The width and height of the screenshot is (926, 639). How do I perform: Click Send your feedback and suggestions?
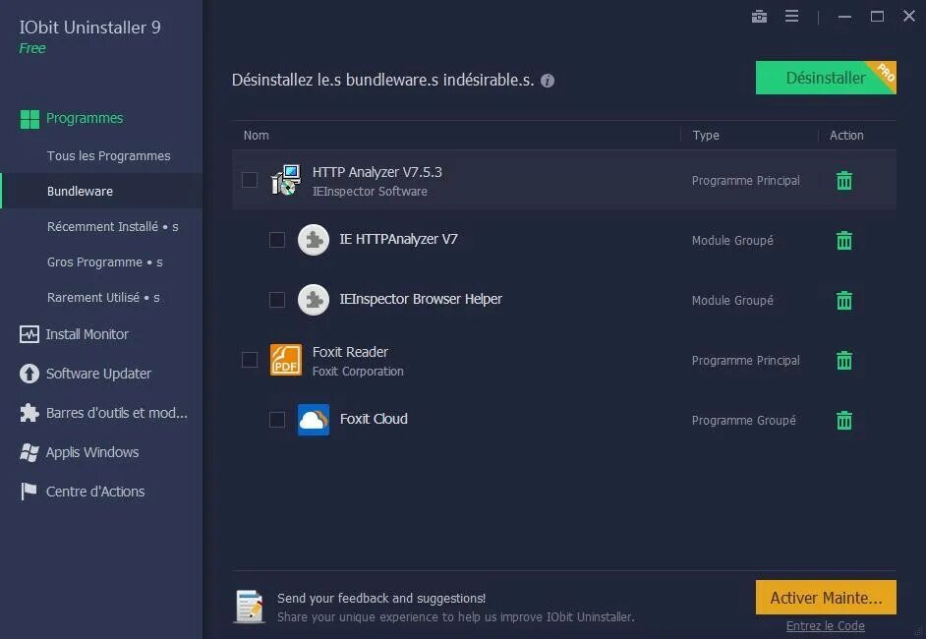click(x=381, y=599)
